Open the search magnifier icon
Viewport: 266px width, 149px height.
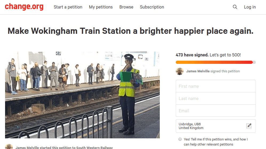(235, 7)
